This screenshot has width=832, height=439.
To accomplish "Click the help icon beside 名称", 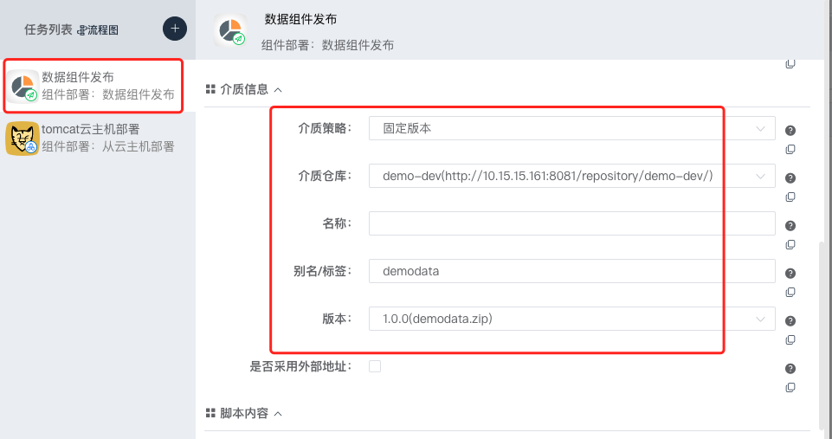I will click(790, 226).
